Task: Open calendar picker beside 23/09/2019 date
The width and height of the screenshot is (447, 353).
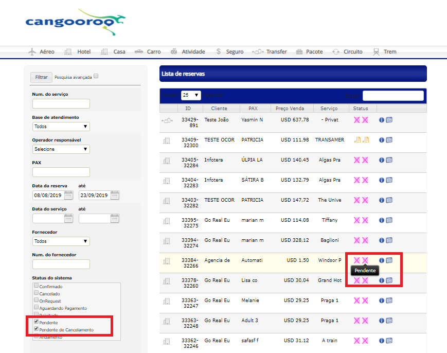Action: (115, 195)
